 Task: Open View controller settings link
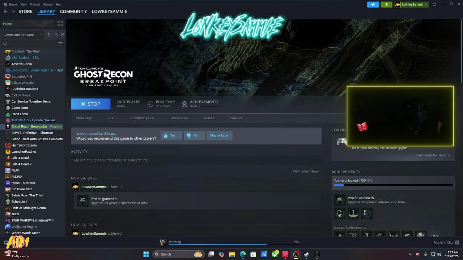(x=433, y=155)
